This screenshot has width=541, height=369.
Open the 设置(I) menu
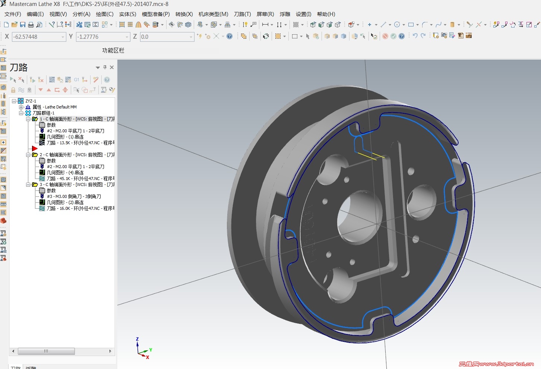(x=304, y=14)
